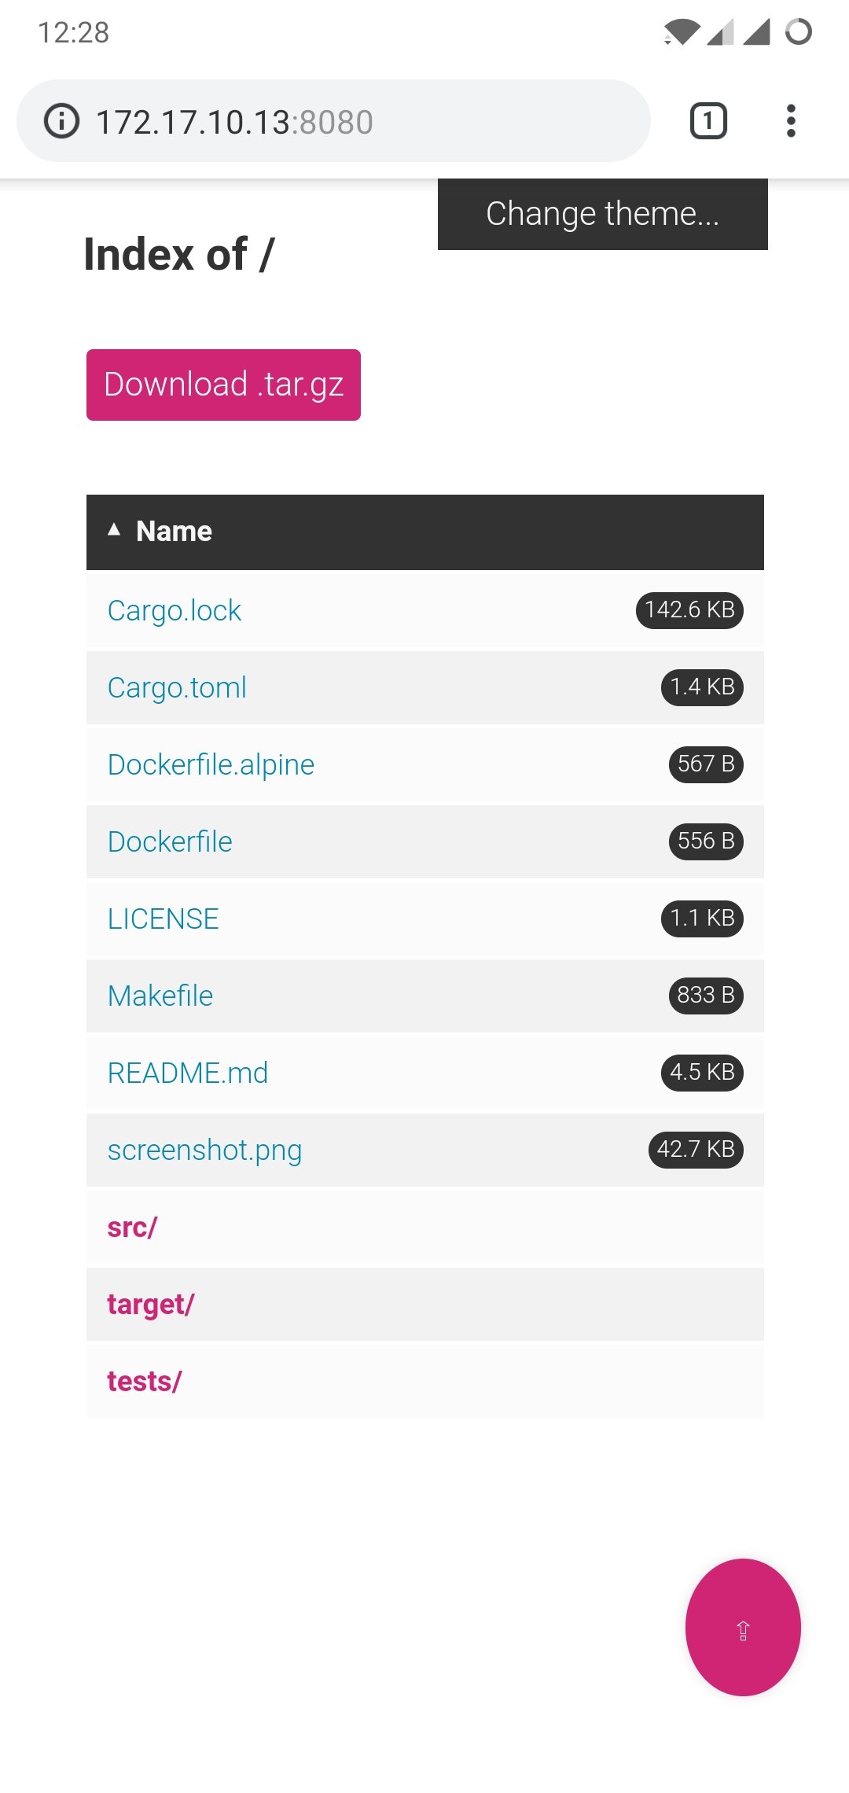Toggle sort arrow beside Name header
This screenshot has height=1793, width=849.
(x=114, y=530)
